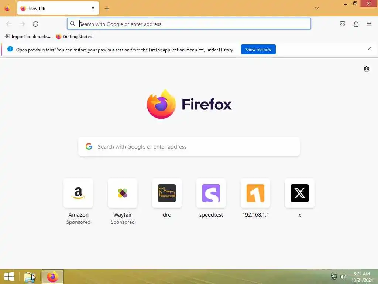Open the Getting Started bookmark
This screenshot has width=378, height=284.
[x=74, y=37]
